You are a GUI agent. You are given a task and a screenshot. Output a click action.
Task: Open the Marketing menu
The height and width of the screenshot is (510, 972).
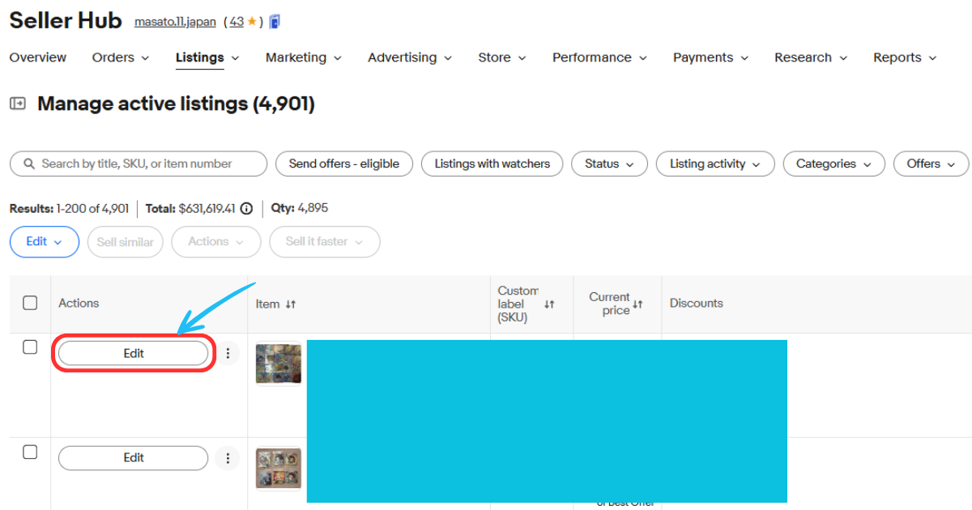pyautogui.click(x=304, y=57)
